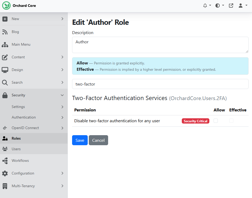This screenshot has width=252, height=198.
Task: Click the Roles user-lock icon
Action: [5, 138]
